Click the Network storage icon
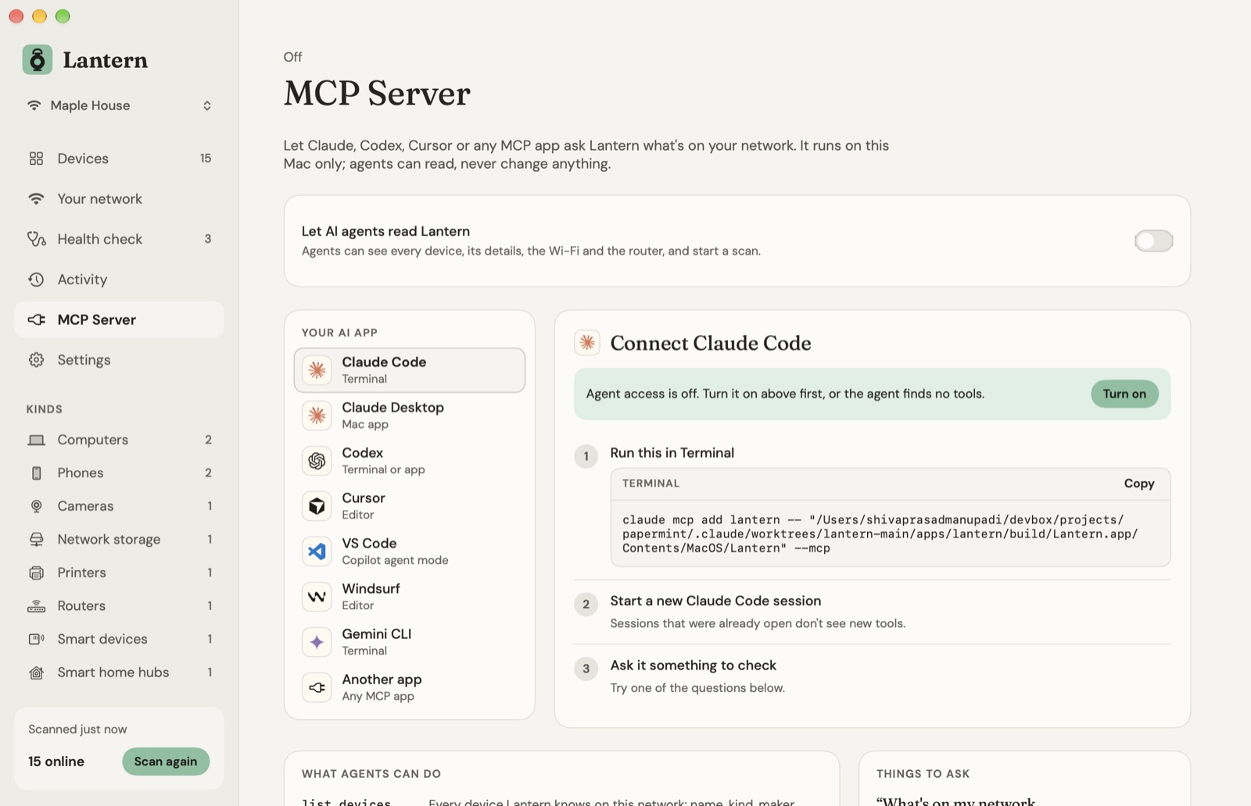 click(36, 540)
